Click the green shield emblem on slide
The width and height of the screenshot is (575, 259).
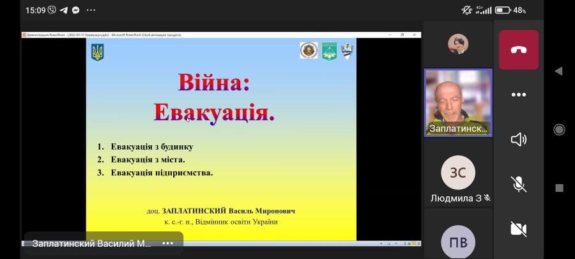point(329,51)
